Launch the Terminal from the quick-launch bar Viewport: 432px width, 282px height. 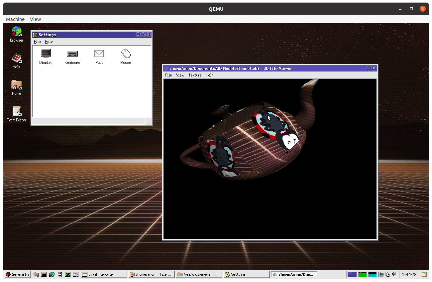[44, 274]
